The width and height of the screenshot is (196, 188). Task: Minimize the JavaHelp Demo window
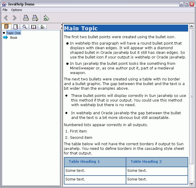pos(181,4)
